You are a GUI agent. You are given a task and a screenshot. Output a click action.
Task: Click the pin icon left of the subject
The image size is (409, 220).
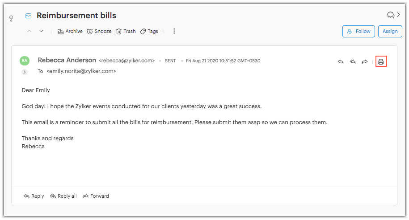pos(11,19)
